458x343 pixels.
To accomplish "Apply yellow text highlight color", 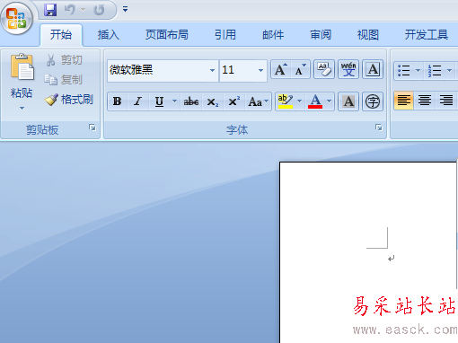I will 285,101.
